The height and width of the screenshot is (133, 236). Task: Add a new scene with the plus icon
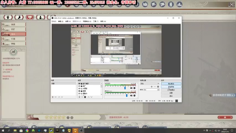pyautogui.click(x=53, y=97)
